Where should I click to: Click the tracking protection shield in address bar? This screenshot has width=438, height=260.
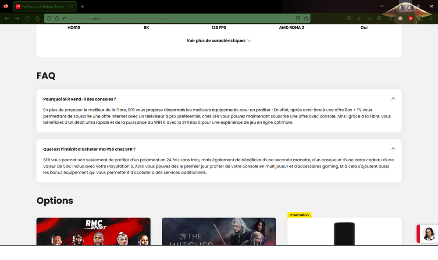(49, 18)
